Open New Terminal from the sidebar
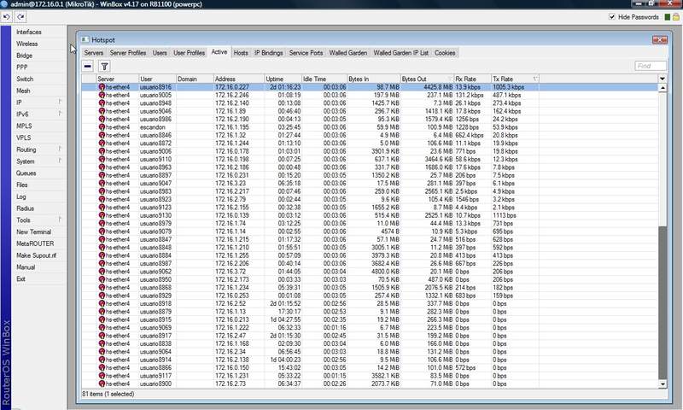Viewport: 683px width, 410px height. [x=33, y=232]
